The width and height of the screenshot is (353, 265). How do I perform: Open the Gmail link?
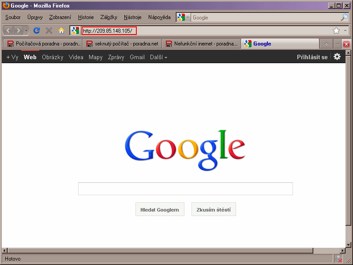point(137,57)
